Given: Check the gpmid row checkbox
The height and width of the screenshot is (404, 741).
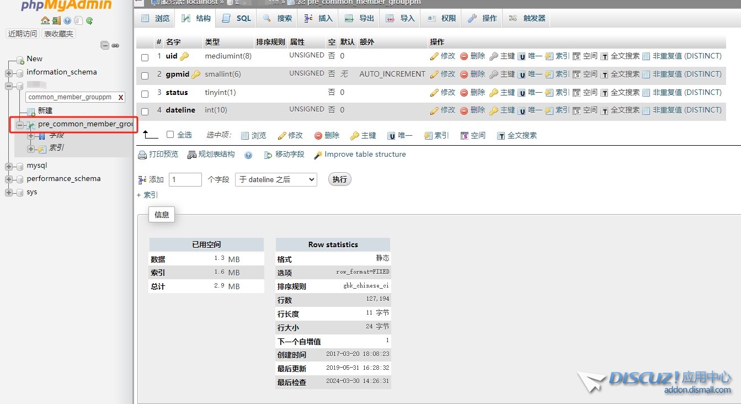Looking at the screenshot, I should [145, 76].
